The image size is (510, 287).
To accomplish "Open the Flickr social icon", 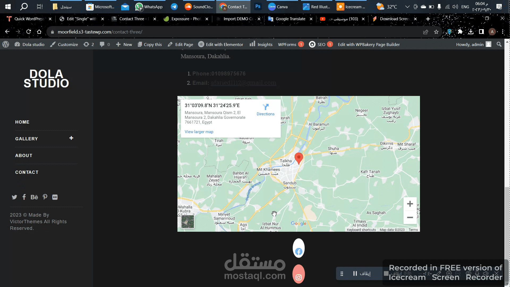I will click(x=55, y=197).
